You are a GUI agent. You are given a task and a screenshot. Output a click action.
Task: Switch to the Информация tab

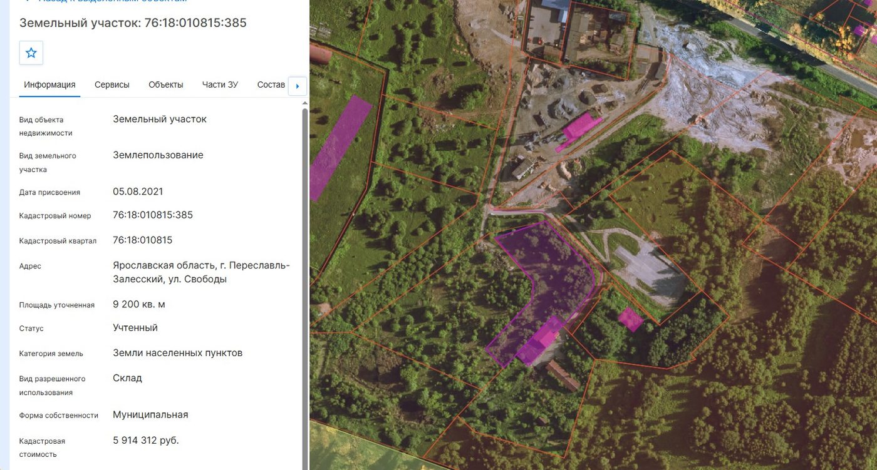[x=49, y=84]
